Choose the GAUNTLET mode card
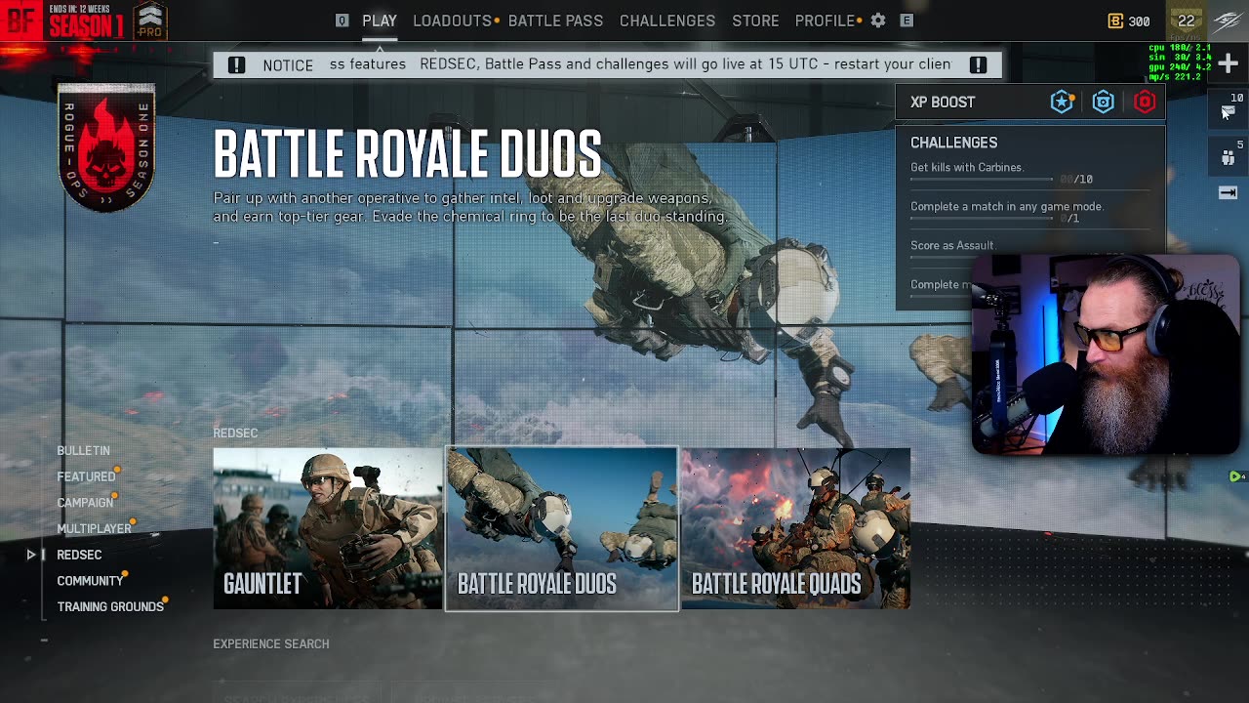 pos(328,528)
